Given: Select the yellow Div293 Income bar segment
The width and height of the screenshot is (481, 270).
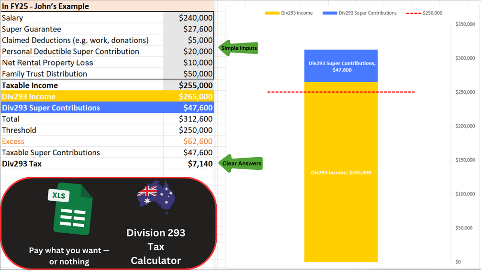Looking at the screenshot, I should (x=341, y=172).
